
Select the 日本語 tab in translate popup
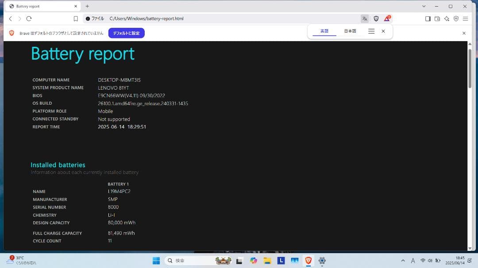tap(350, 31)
